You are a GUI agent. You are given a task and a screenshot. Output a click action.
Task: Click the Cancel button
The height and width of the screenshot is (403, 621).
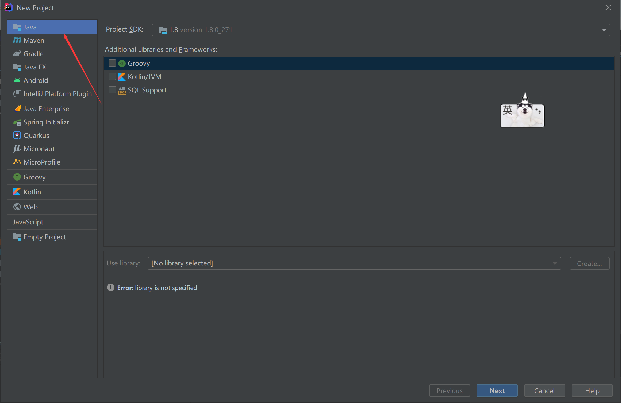(x=544, y=391)
